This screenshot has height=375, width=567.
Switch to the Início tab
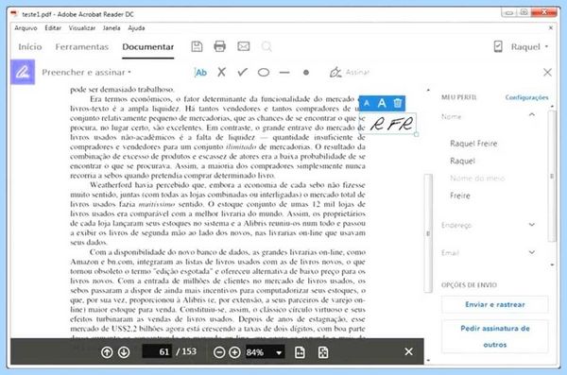(30, 47)
